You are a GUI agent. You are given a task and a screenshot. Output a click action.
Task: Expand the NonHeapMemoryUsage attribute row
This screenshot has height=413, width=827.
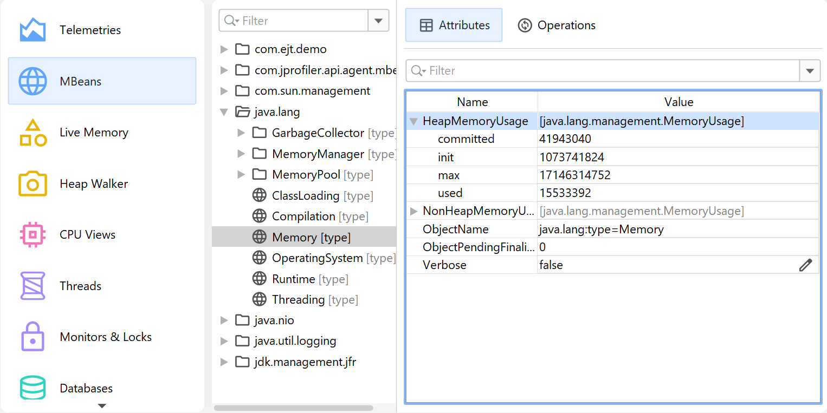[x=414, y=211]
